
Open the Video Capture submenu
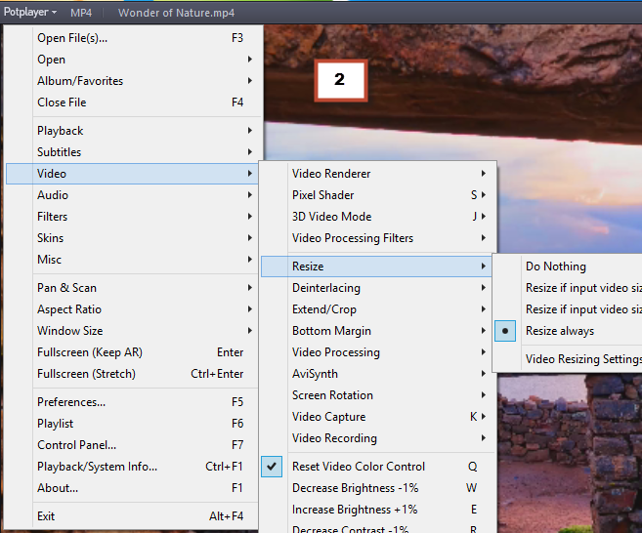pos(378,417)
